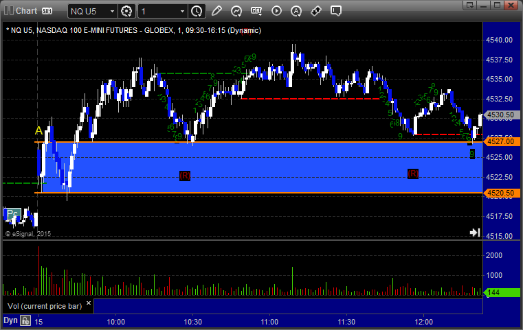The image size is (523, 330).
Task: Click the Chart title label
Action: [x=27, y=11]
